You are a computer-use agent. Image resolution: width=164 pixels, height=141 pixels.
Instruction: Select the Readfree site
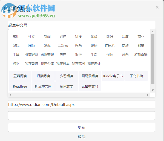(x=20, y=87)
